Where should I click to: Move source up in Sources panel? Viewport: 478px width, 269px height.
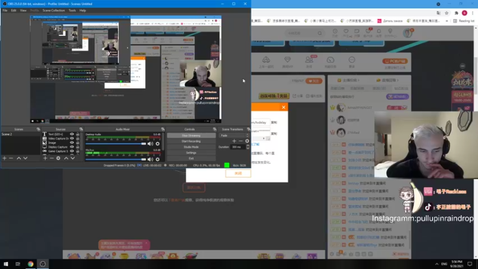(x=66, y=158)
